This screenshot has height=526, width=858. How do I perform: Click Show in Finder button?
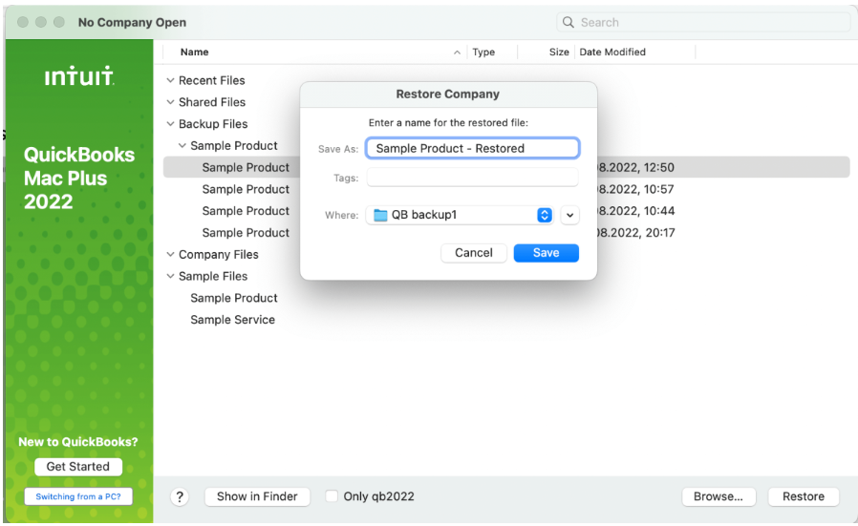pyautogui.click(x=257, y=496)
